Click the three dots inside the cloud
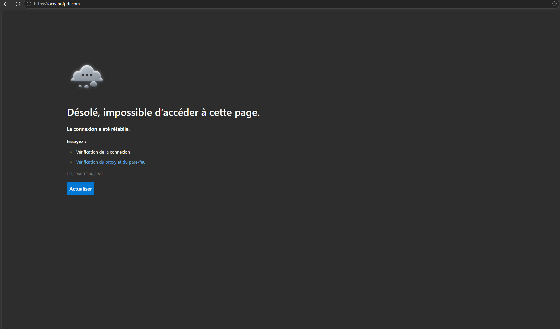This screenshot has height=329, width=560. 87,75
